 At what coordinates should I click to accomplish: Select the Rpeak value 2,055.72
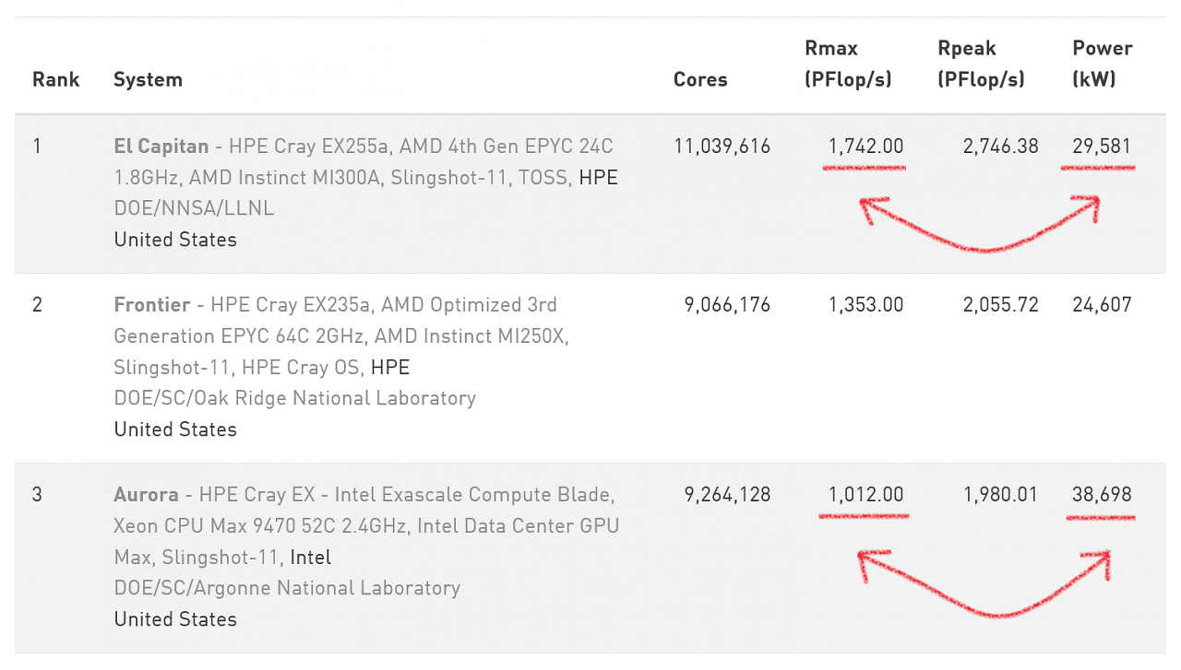(x=1000, y=304)
